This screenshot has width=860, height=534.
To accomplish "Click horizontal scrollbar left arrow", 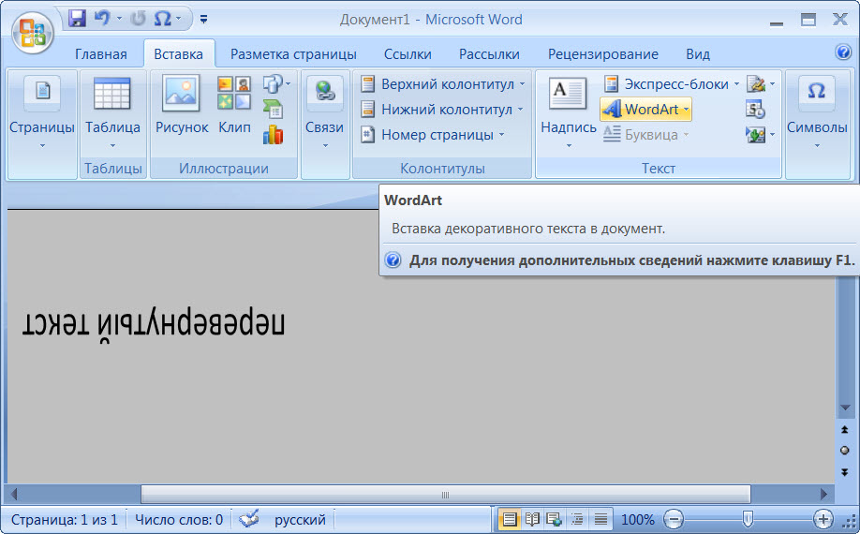I will click(x=14, y=495).
